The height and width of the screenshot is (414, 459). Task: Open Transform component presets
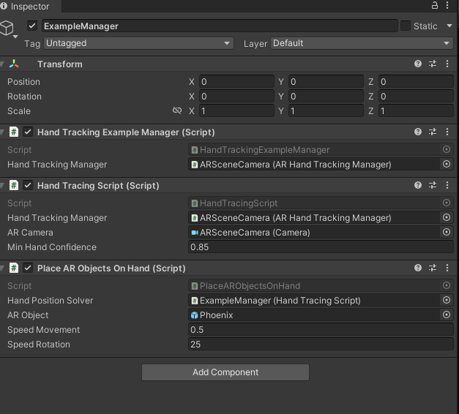433,64
